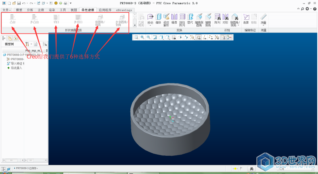
Task: Activate the 连接 (Attach) tool
Action: (246, 19)
